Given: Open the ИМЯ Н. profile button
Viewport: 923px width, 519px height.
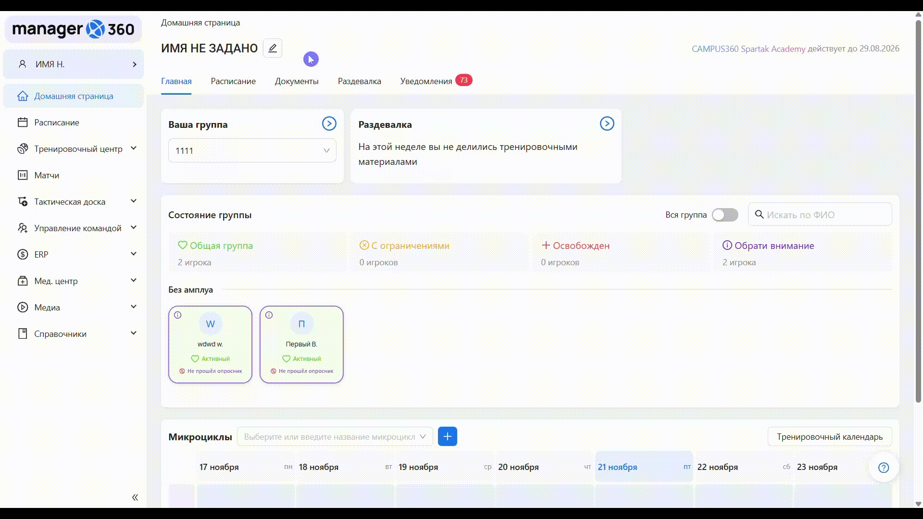Looking at the screenshot, I should [x=74, y=64].
